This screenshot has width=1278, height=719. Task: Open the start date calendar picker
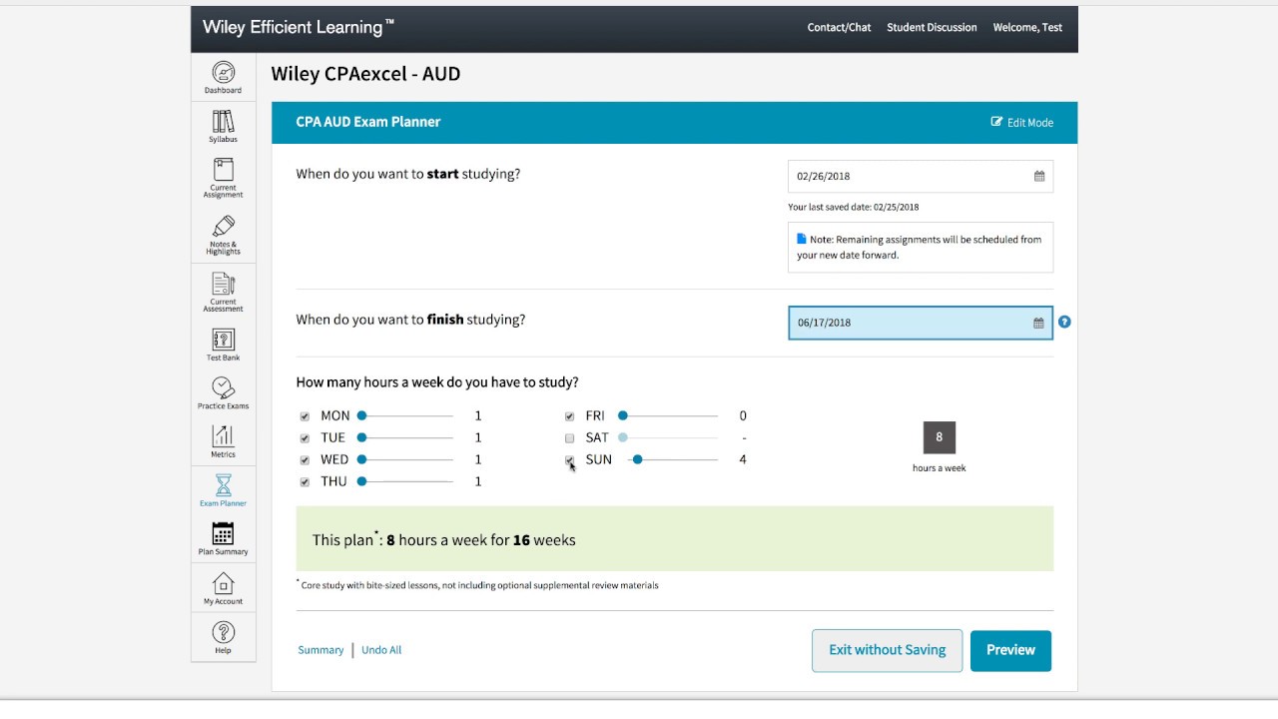pyautogui.click(x=1038, y=176)
